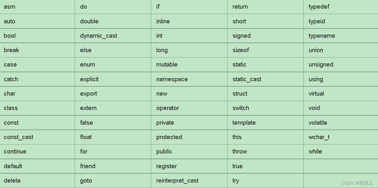Click the 'asm' keyword cell
This screenshot has height=188, width=378.
[37, 6]
